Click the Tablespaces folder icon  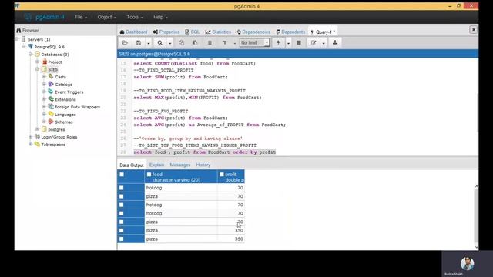37,144
